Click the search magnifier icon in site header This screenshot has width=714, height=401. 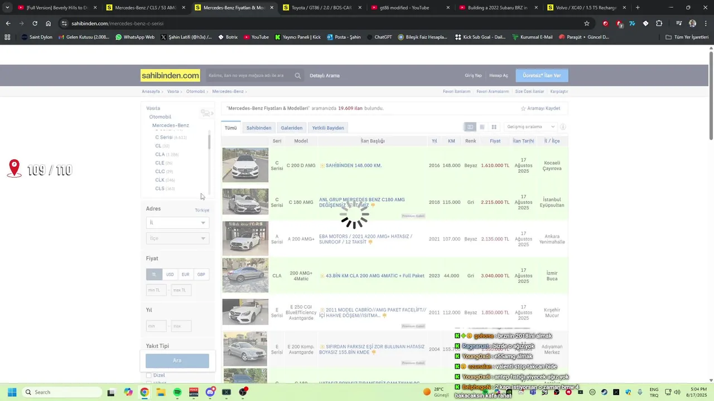click(298, 76)
